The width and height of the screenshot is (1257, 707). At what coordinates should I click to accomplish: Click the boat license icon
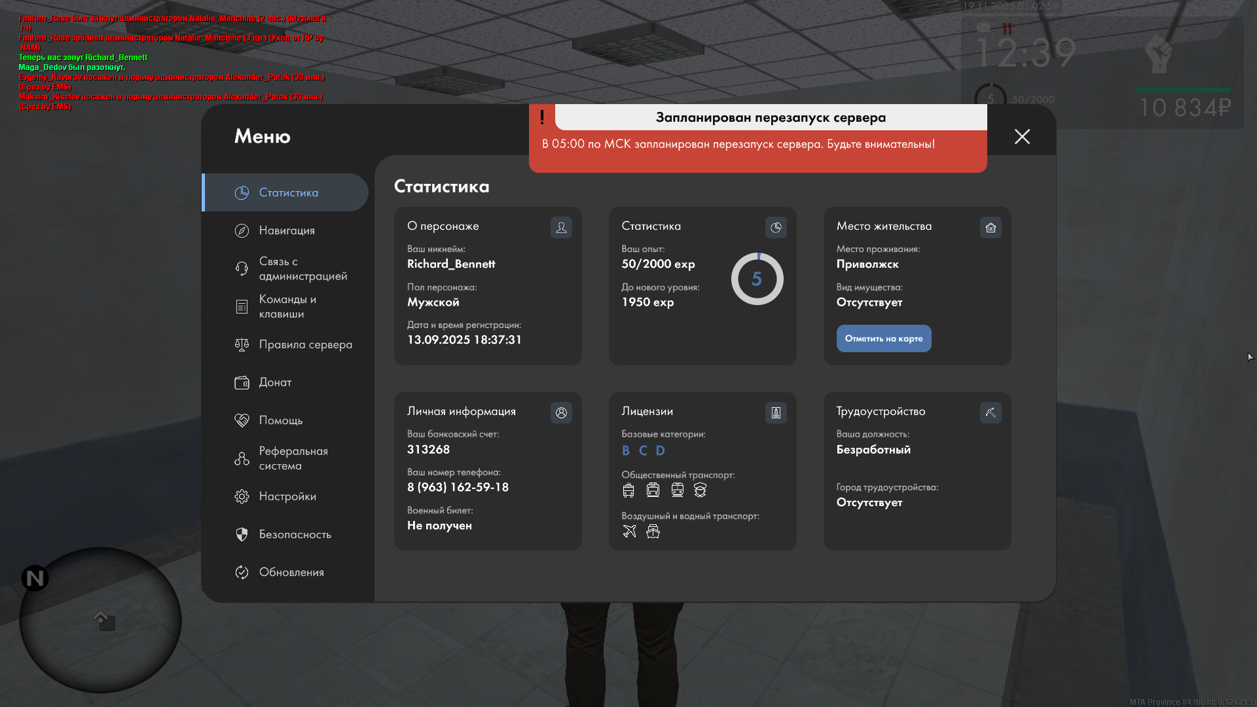click(x=653, y=531)
